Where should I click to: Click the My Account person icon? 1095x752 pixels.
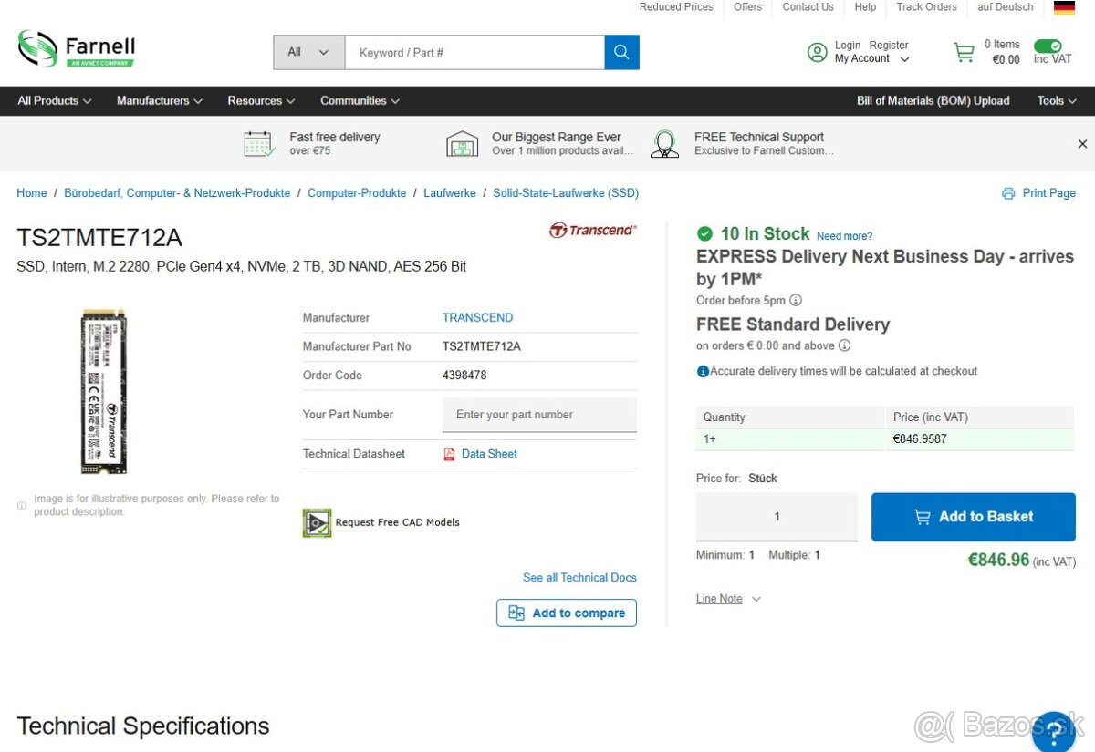[818, 52]
